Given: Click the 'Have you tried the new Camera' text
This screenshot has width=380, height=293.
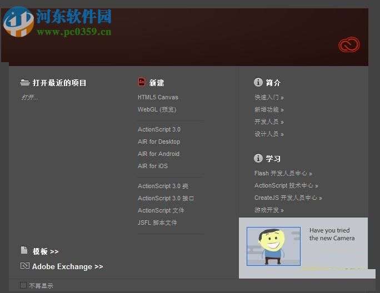Looking at the screenshot, I should 332,234.
